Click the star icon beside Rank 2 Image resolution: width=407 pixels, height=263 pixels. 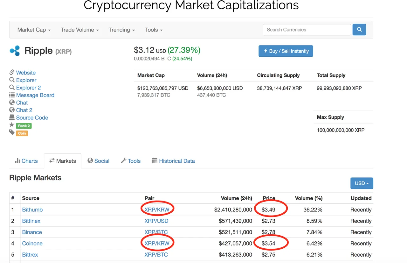[12, 125]
